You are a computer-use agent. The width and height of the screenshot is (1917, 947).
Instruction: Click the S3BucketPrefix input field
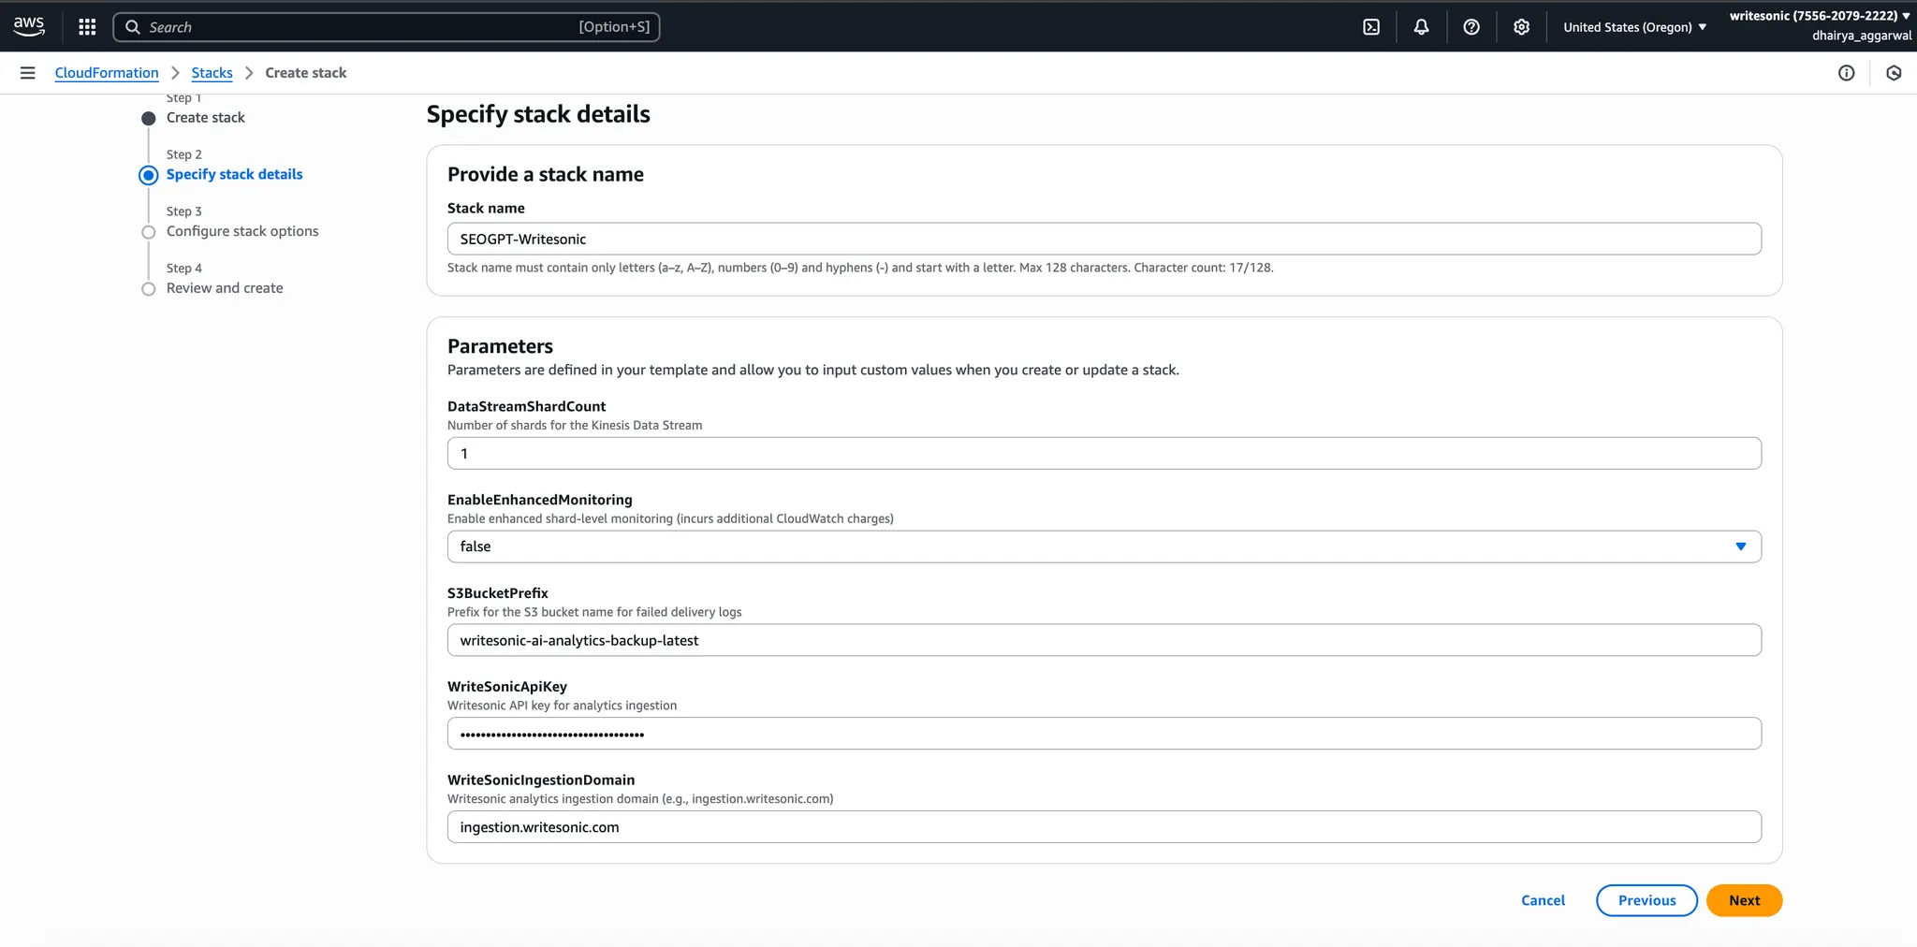click(1104, 640)
